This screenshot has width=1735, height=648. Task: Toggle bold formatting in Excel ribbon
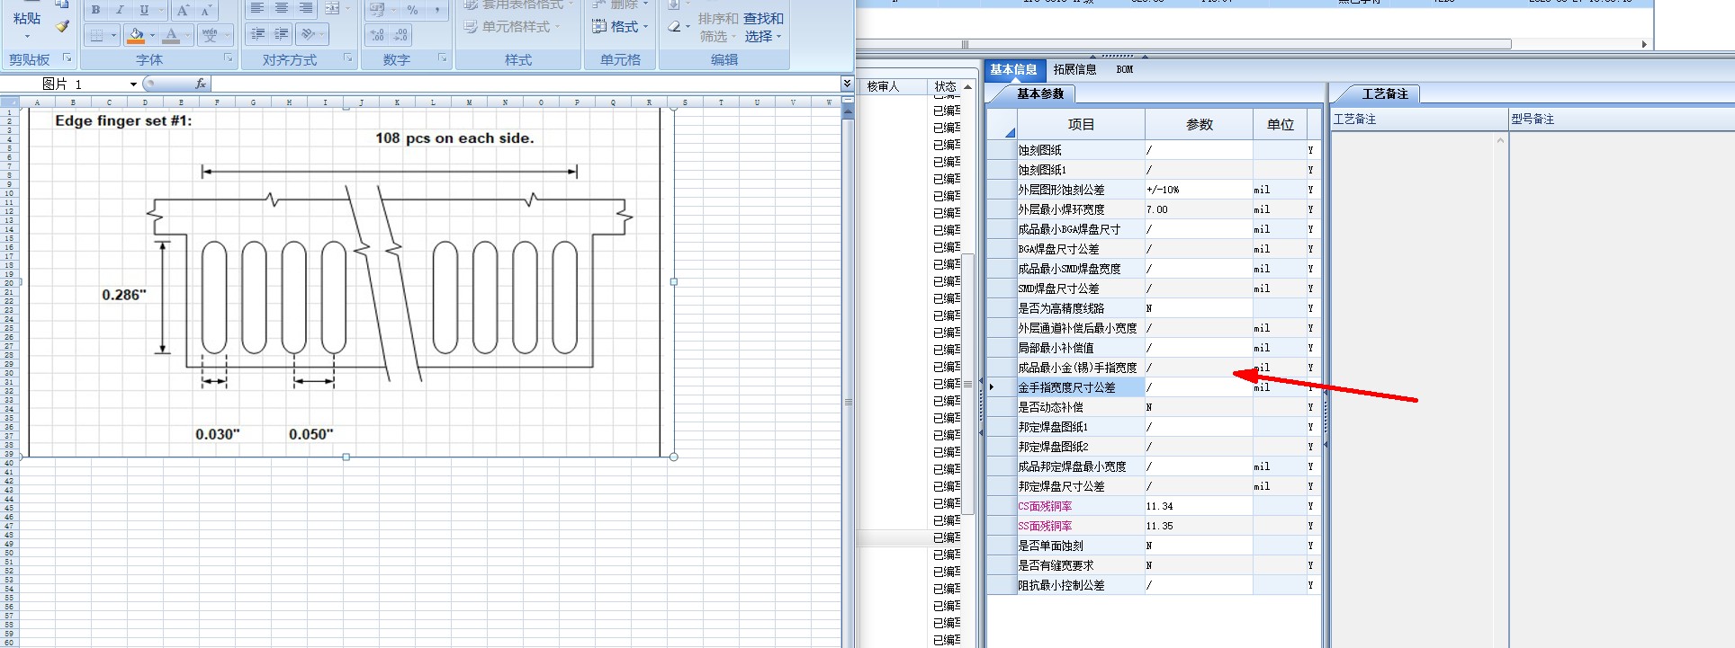pyautogui.click(x=95, y=10)
